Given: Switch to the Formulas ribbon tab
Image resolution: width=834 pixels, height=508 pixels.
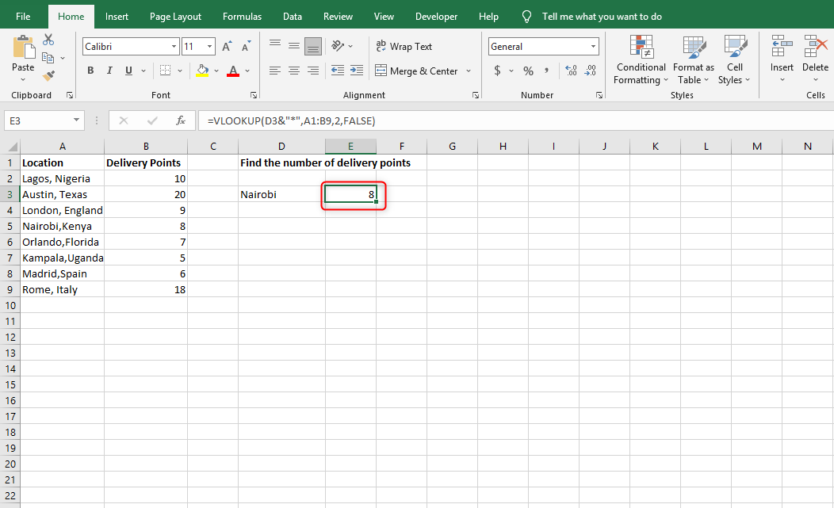Looking at the screenshot, I should [x=242, y=16].
